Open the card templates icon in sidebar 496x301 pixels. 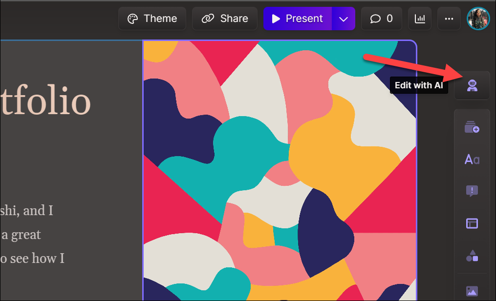coord(472,128)
